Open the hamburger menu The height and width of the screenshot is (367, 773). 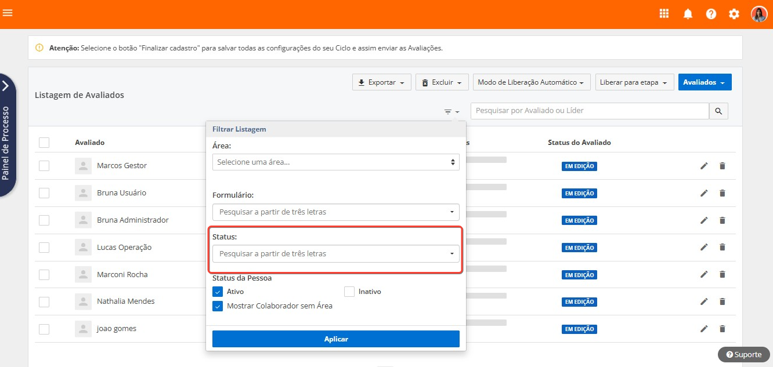8,13
